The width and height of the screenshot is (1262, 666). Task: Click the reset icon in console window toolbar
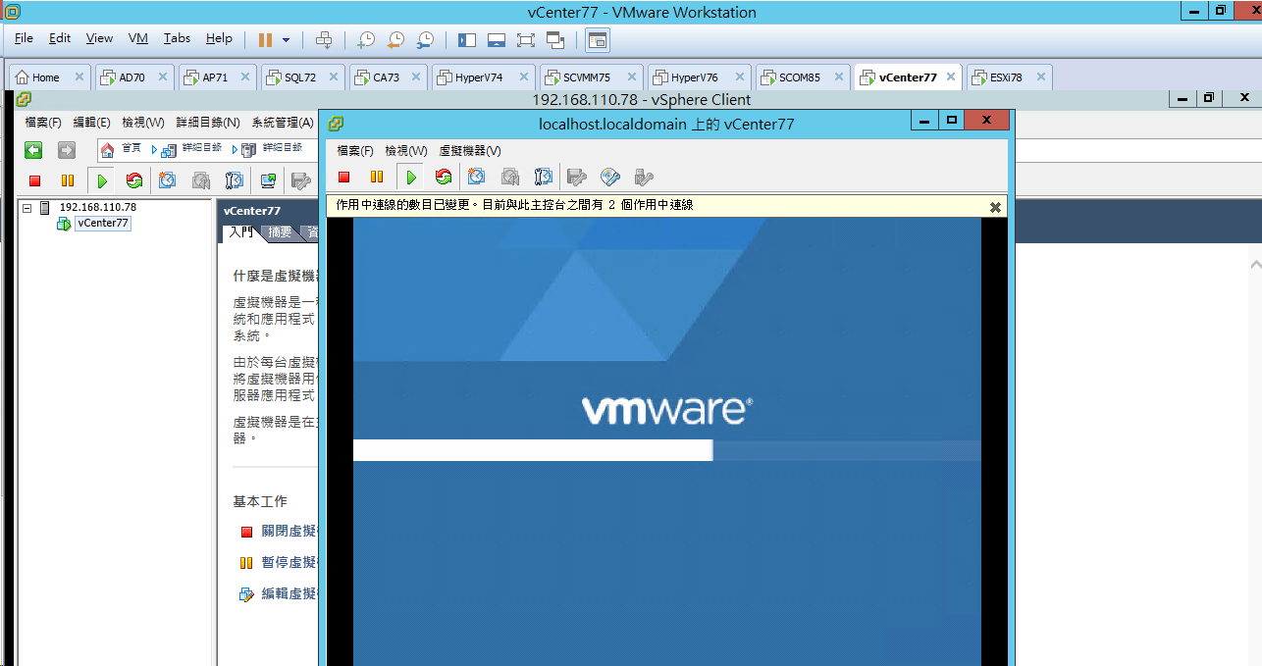444,178
